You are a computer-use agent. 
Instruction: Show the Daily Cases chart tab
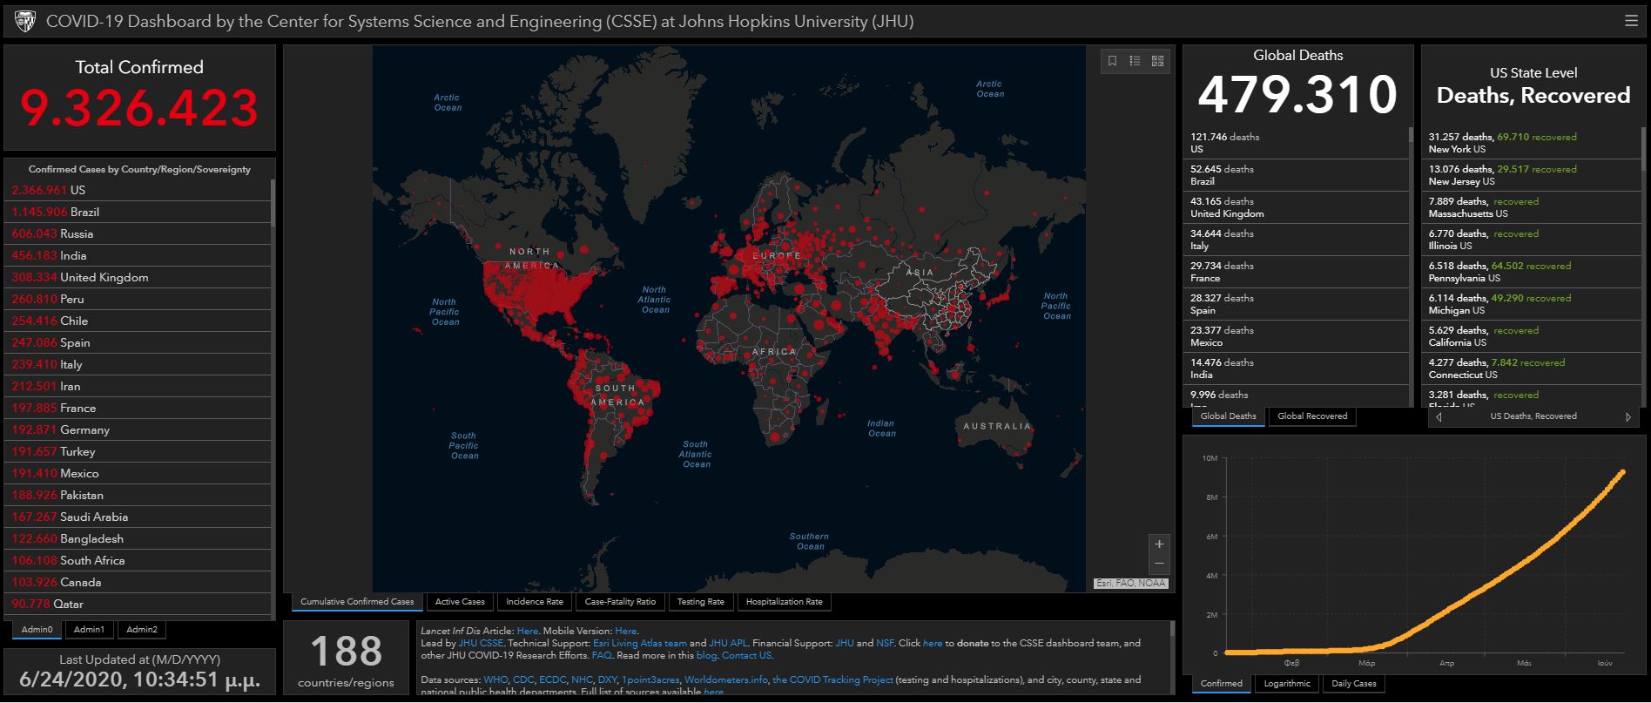(x=1354, y=684)
